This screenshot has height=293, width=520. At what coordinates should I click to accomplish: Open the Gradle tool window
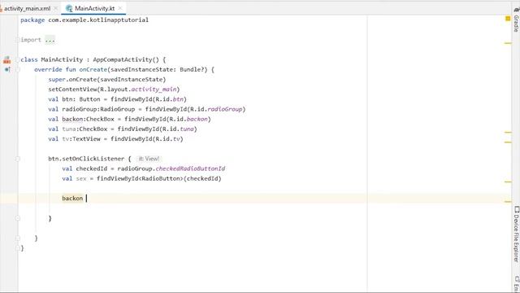516,20
